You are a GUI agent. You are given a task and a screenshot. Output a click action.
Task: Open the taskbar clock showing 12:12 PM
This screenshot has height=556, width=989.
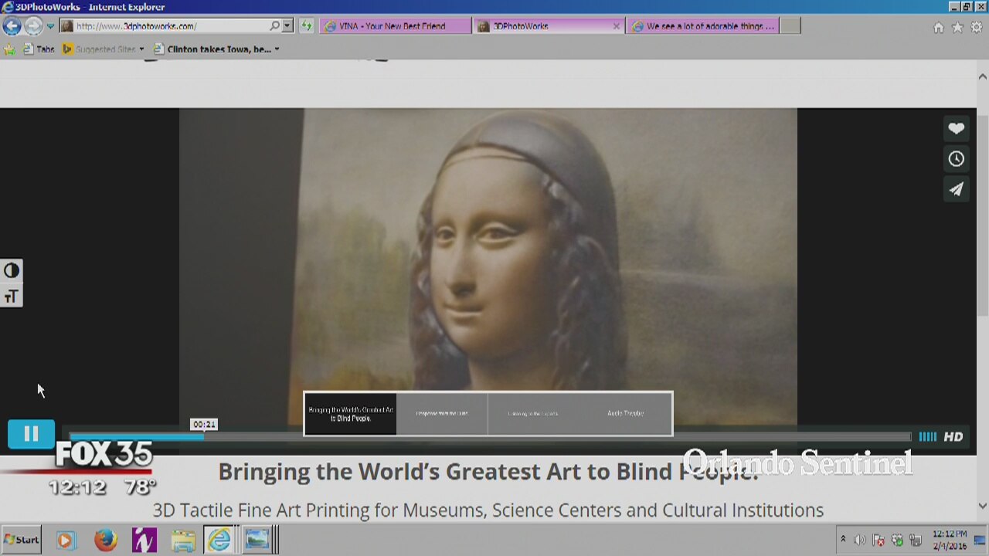950,540
